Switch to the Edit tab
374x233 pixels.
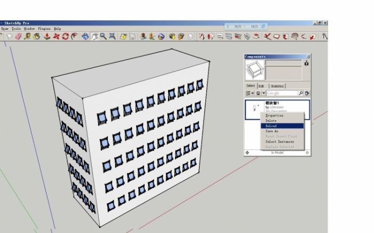[261, 86]
